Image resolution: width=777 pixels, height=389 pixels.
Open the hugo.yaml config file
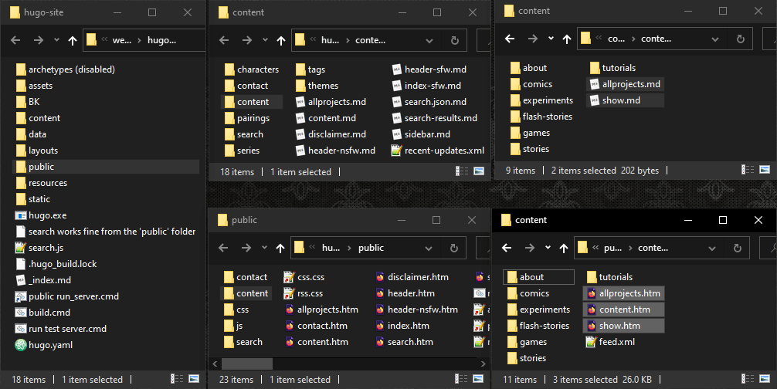(x=50, y=345)
